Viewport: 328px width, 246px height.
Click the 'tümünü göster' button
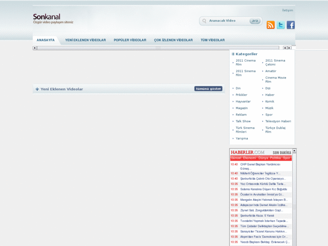208,89
